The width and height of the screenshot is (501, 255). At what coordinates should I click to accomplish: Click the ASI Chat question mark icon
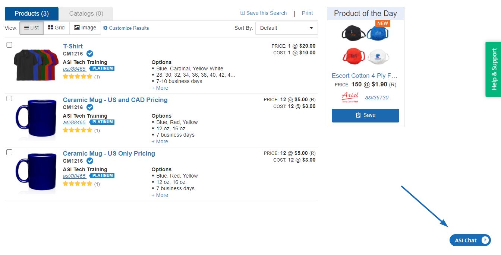[485, 240]
